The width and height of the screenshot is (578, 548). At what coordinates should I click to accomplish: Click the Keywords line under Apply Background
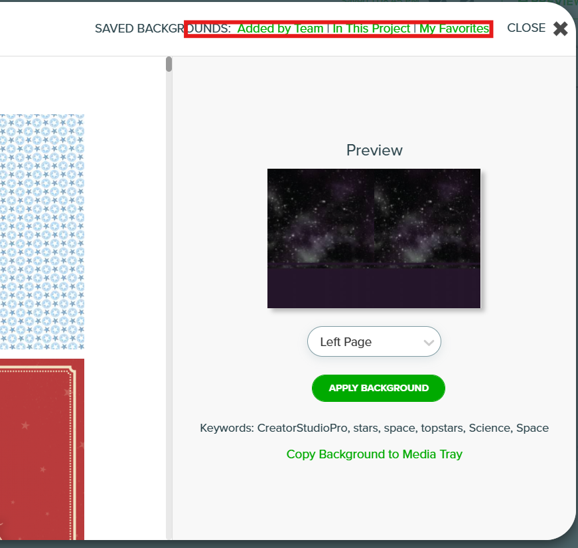[x=374, y=428]
